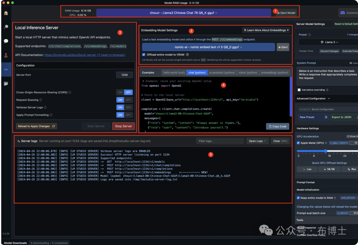Click the CORS info icon
The width and height of the screenshot is (358, 245).
(70, 92)
